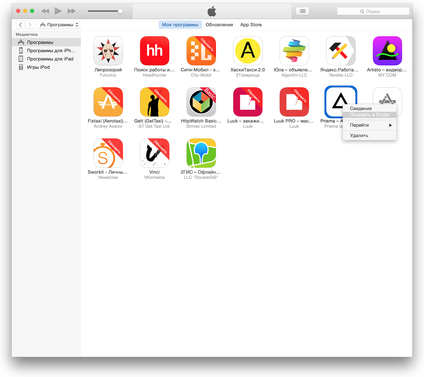
Task: Click the fast forward button
Action: pos(72,11)
